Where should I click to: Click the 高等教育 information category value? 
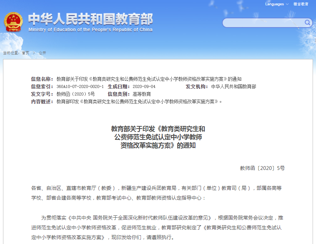[x=142, y=94]
